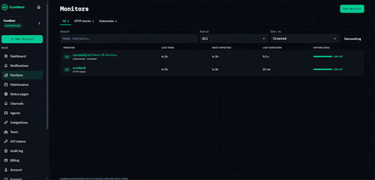
Task: Open Audit log in the sidebar
Action: click(x=22, y=151)
